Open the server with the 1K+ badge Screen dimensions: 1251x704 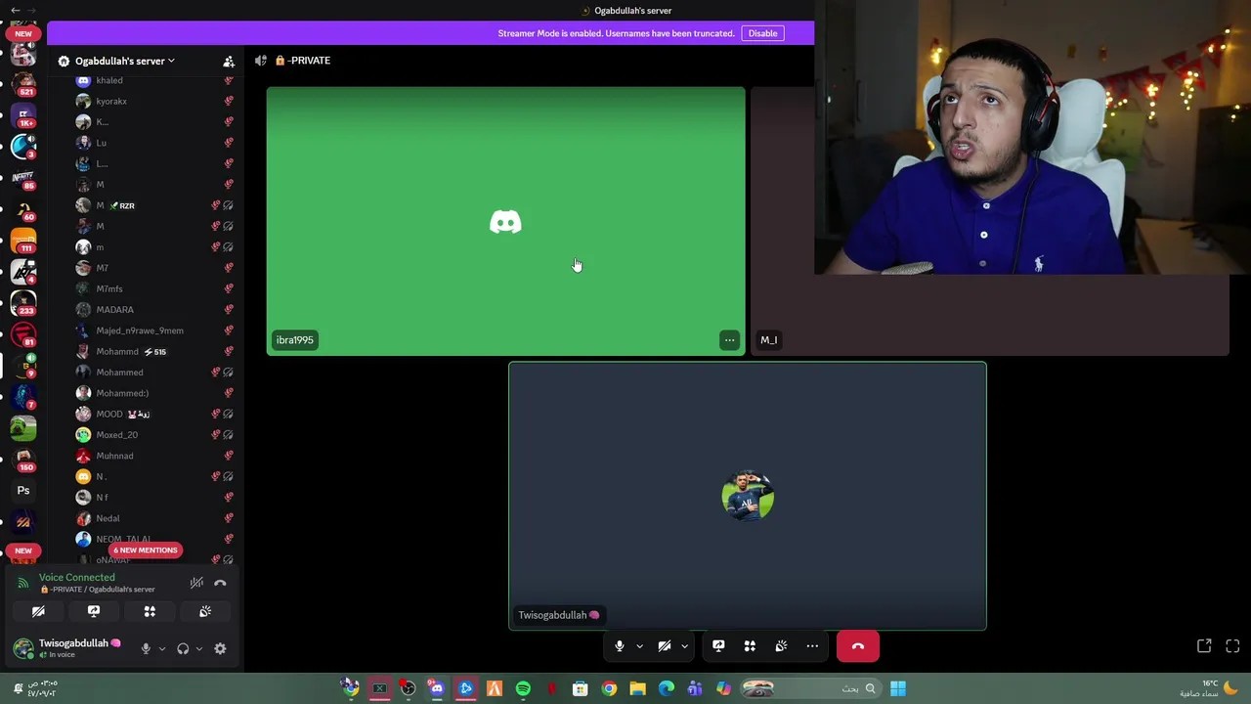coord(23,114)
